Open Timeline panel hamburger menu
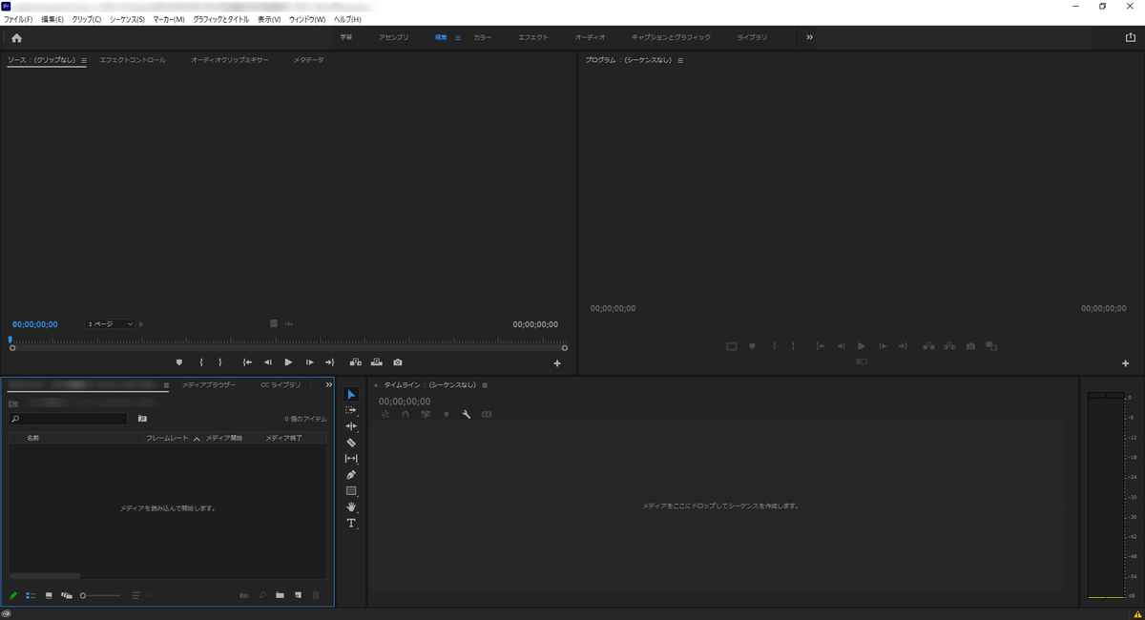Viewport: 1145px width, 620px height. click(x=485, y=385)
